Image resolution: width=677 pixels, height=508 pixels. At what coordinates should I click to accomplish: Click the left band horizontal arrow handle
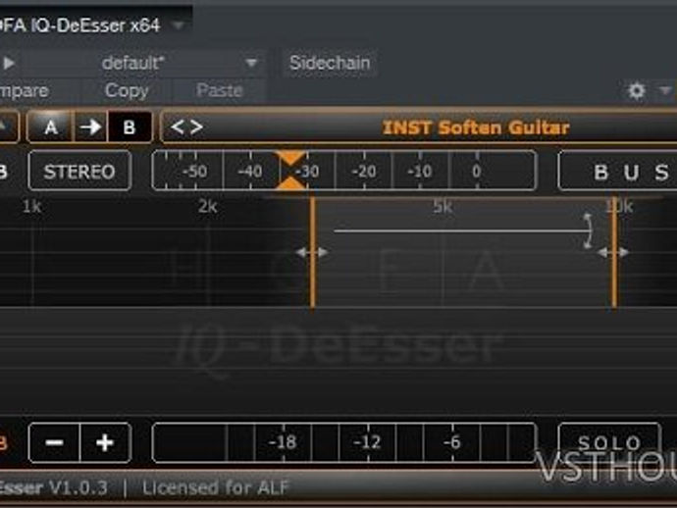(x=312, y=252)
